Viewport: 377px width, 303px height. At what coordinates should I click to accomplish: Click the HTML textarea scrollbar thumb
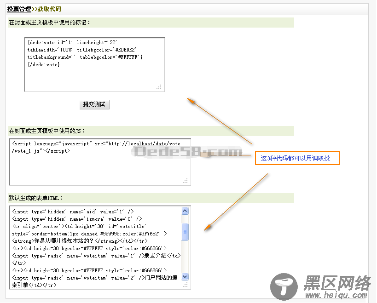click(185, 232)
